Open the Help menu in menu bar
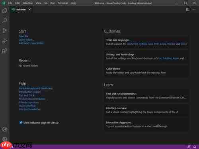Image resolution: width=199 pixels, height=149 pixels. tap(73, 3)
